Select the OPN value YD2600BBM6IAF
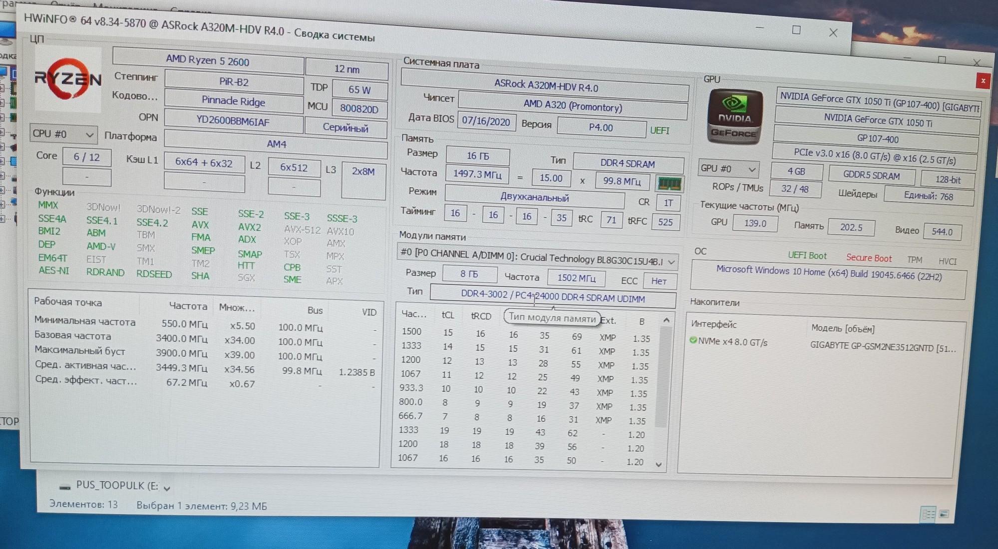Image resolution: width=998 pixels, height=549 pixels. tap(233, 121)
